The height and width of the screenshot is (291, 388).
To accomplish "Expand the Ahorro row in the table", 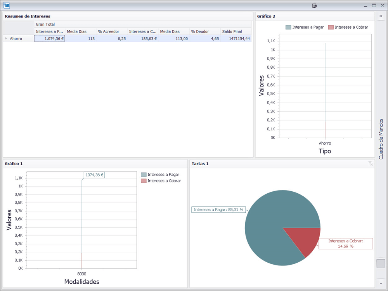I will point(6,38).
